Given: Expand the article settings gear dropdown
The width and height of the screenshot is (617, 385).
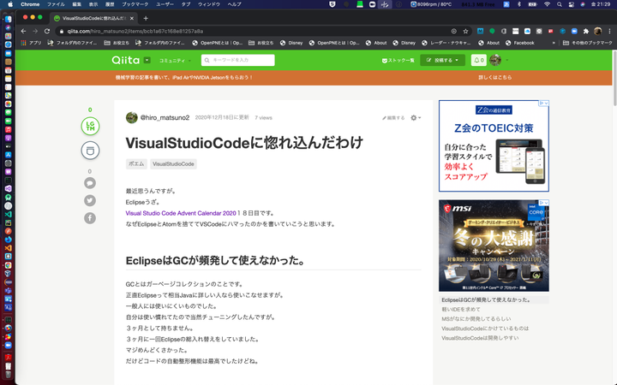Looking at the screenshot, I should point(416,117).
